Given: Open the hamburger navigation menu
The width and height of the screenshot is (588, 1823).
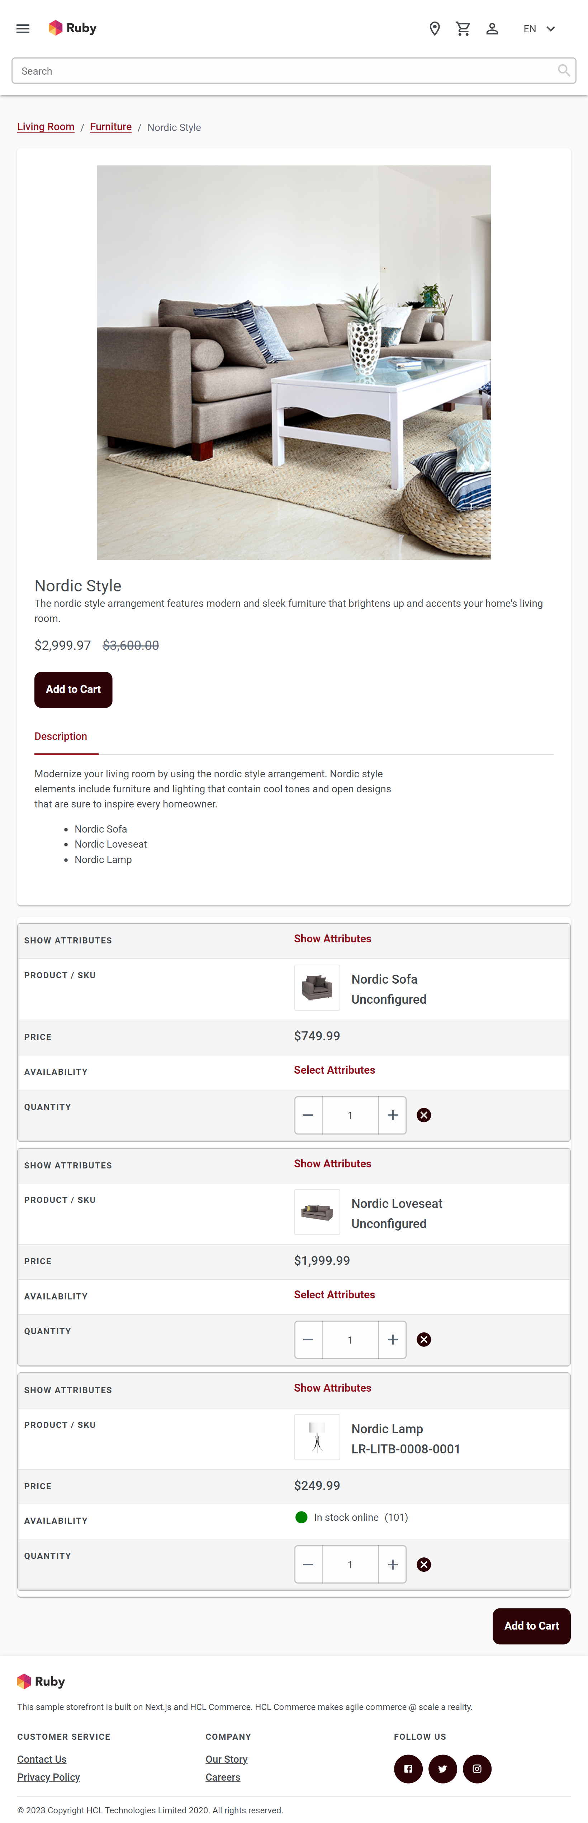Looking at the screenshot, I should [23, 28].
